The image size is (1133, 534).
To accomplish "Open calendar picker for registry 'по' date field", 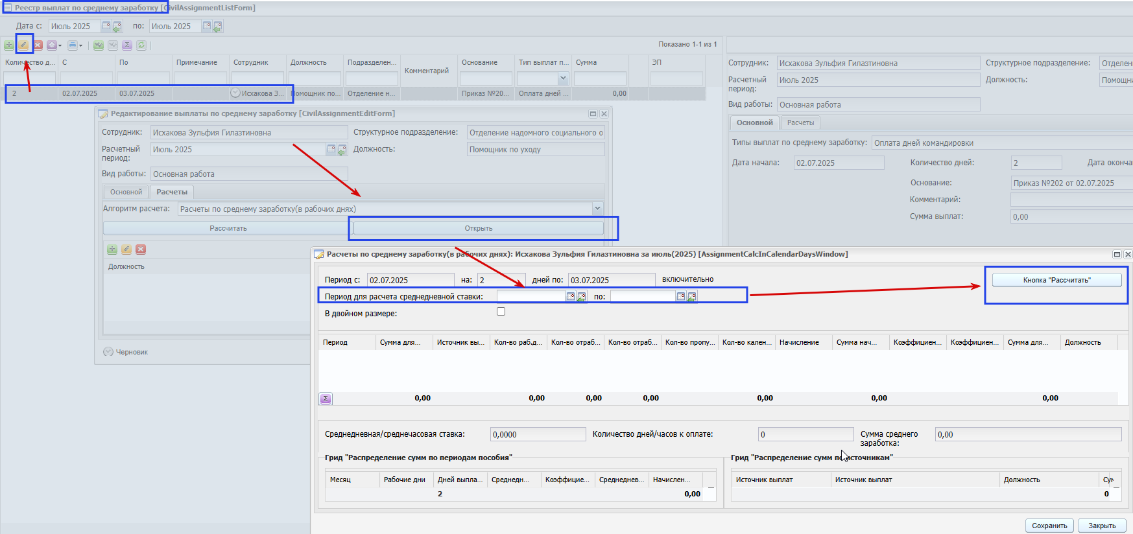I will pyautogui.click(x=207, y=26).
